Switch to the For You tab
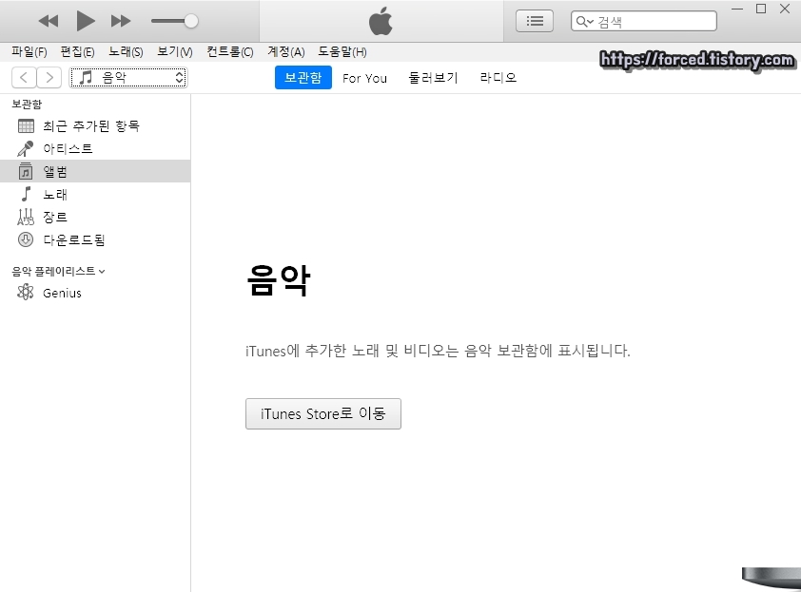 pos(364,78)
